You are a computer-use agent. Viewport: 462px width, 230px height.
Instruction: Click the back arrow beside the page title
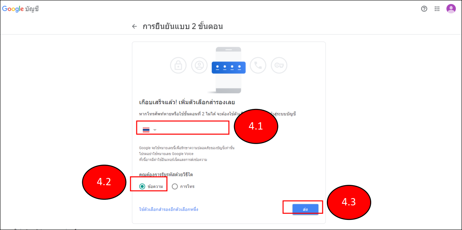click(x=134, y=27)
